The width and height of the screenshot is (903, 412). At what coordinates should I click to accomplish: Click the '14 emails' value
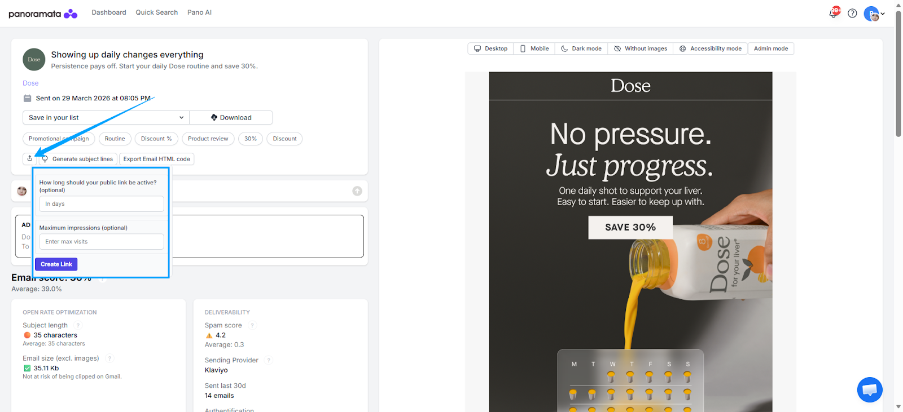coord(219,396)
